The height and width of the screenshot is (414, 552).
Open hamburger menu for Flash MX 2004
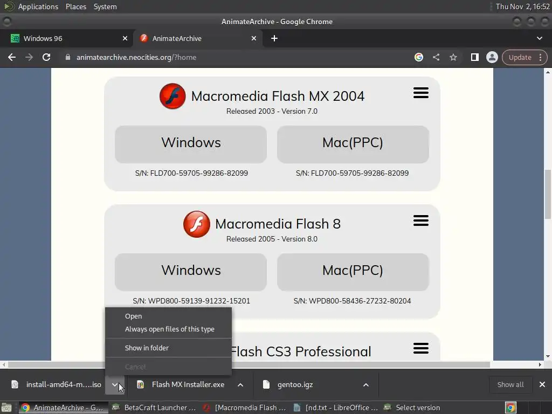point(420,93)
